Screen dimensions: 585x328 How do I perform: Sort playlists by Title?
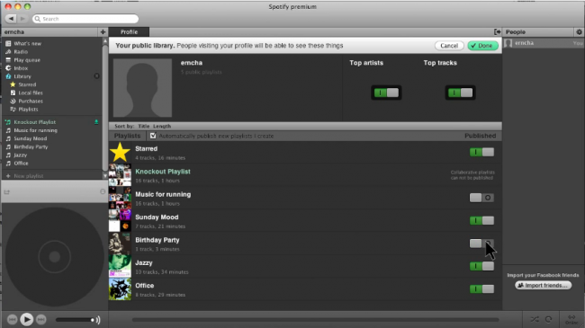point(144,127)
